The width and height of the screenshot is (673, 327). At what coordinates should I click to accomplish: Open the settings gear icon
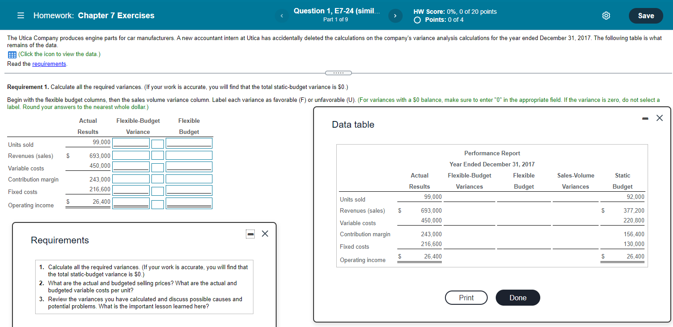point(606,16)
